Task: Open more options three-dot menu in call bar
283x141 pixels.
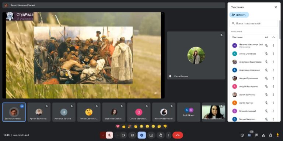Action: 168,135
